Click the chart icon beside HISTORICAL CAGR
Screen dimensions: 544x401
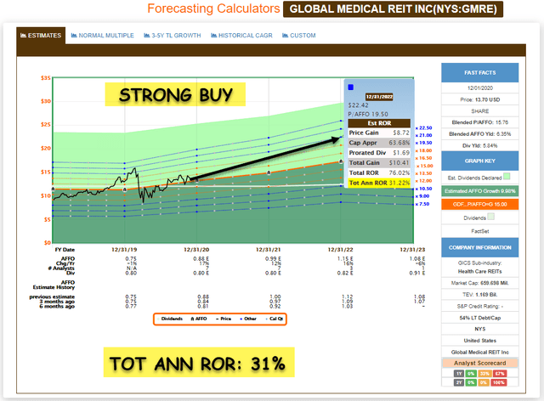pyautogui.click(x=213, y=36)
